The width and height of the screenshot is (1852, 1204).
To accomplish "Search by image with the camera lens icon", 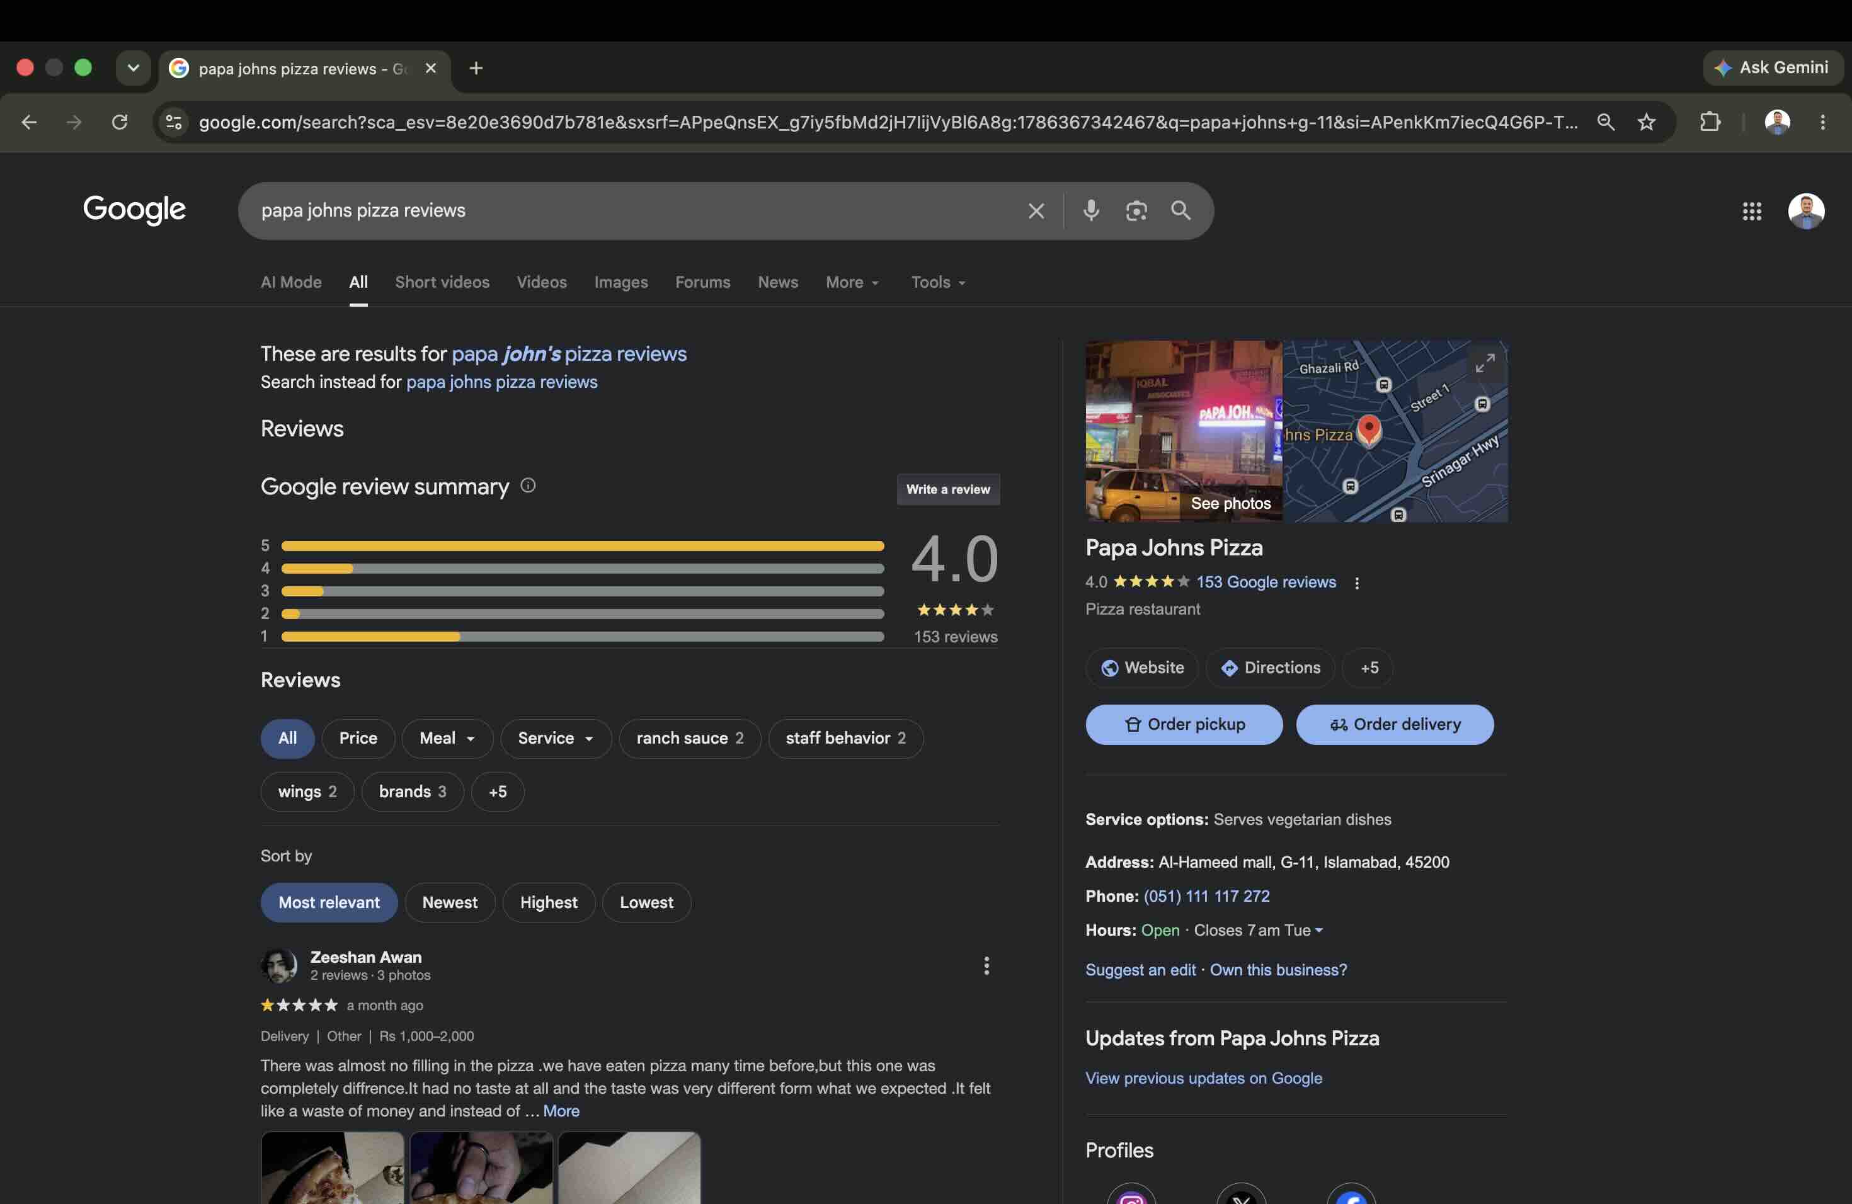I will (x=1136, y=211).
